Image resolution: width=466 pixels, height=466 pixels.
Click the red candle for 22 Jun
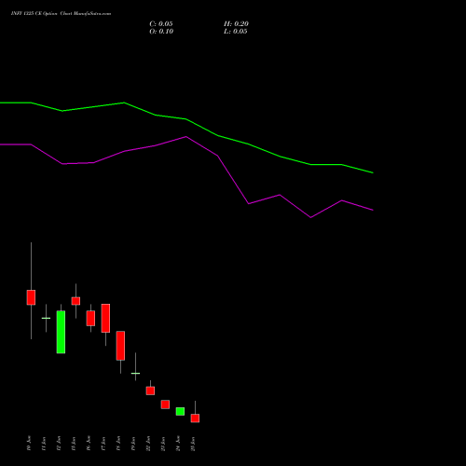coord(150,391)
